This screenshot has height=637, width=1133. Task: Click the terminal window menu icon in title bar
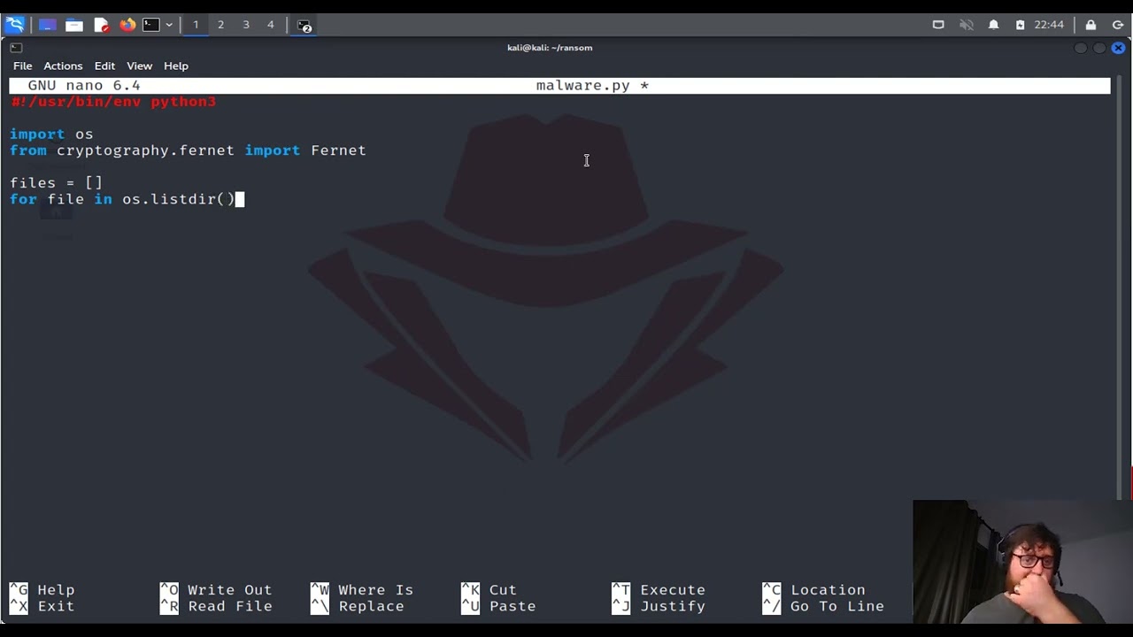(x=16, y=48)
